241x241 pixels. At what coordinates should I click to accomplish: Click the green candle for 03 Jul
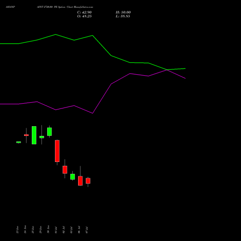[73, 177]
